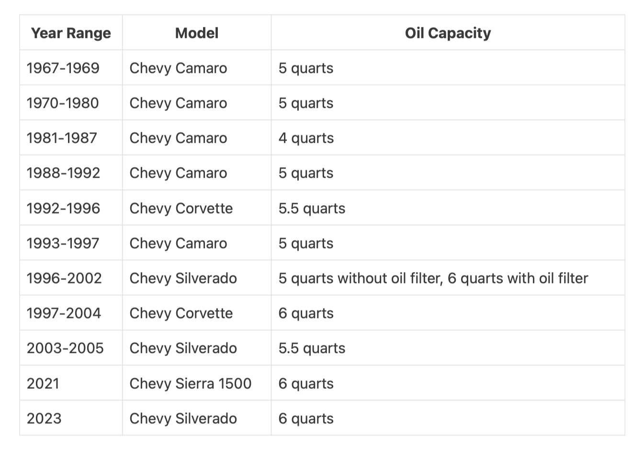Select the 4 quarts oil capacity cell

click(x=306, y=138)
